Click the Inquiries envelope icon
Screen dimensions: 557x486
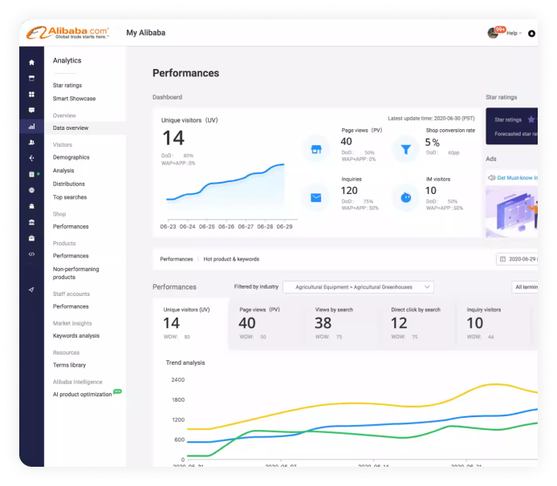pos(316,196)
